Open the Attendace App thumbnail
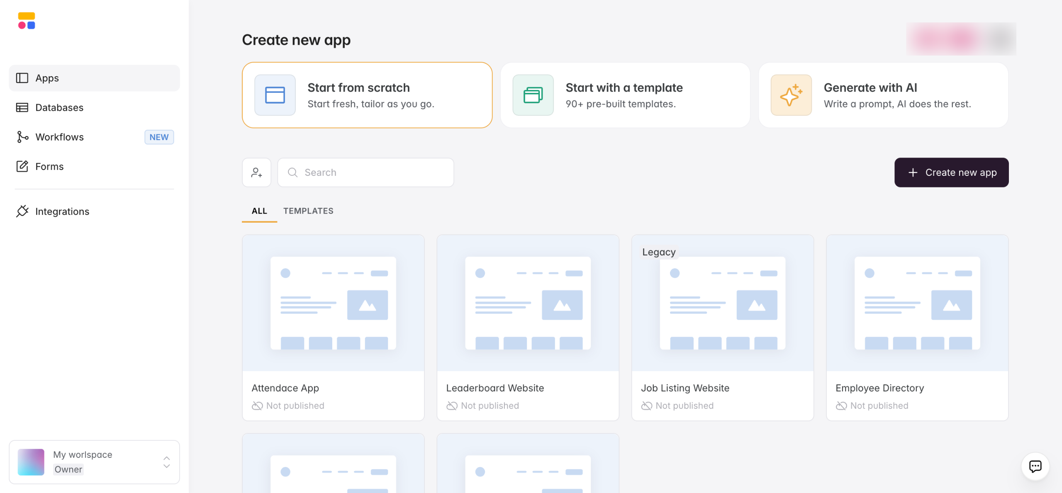 (333, 303)
